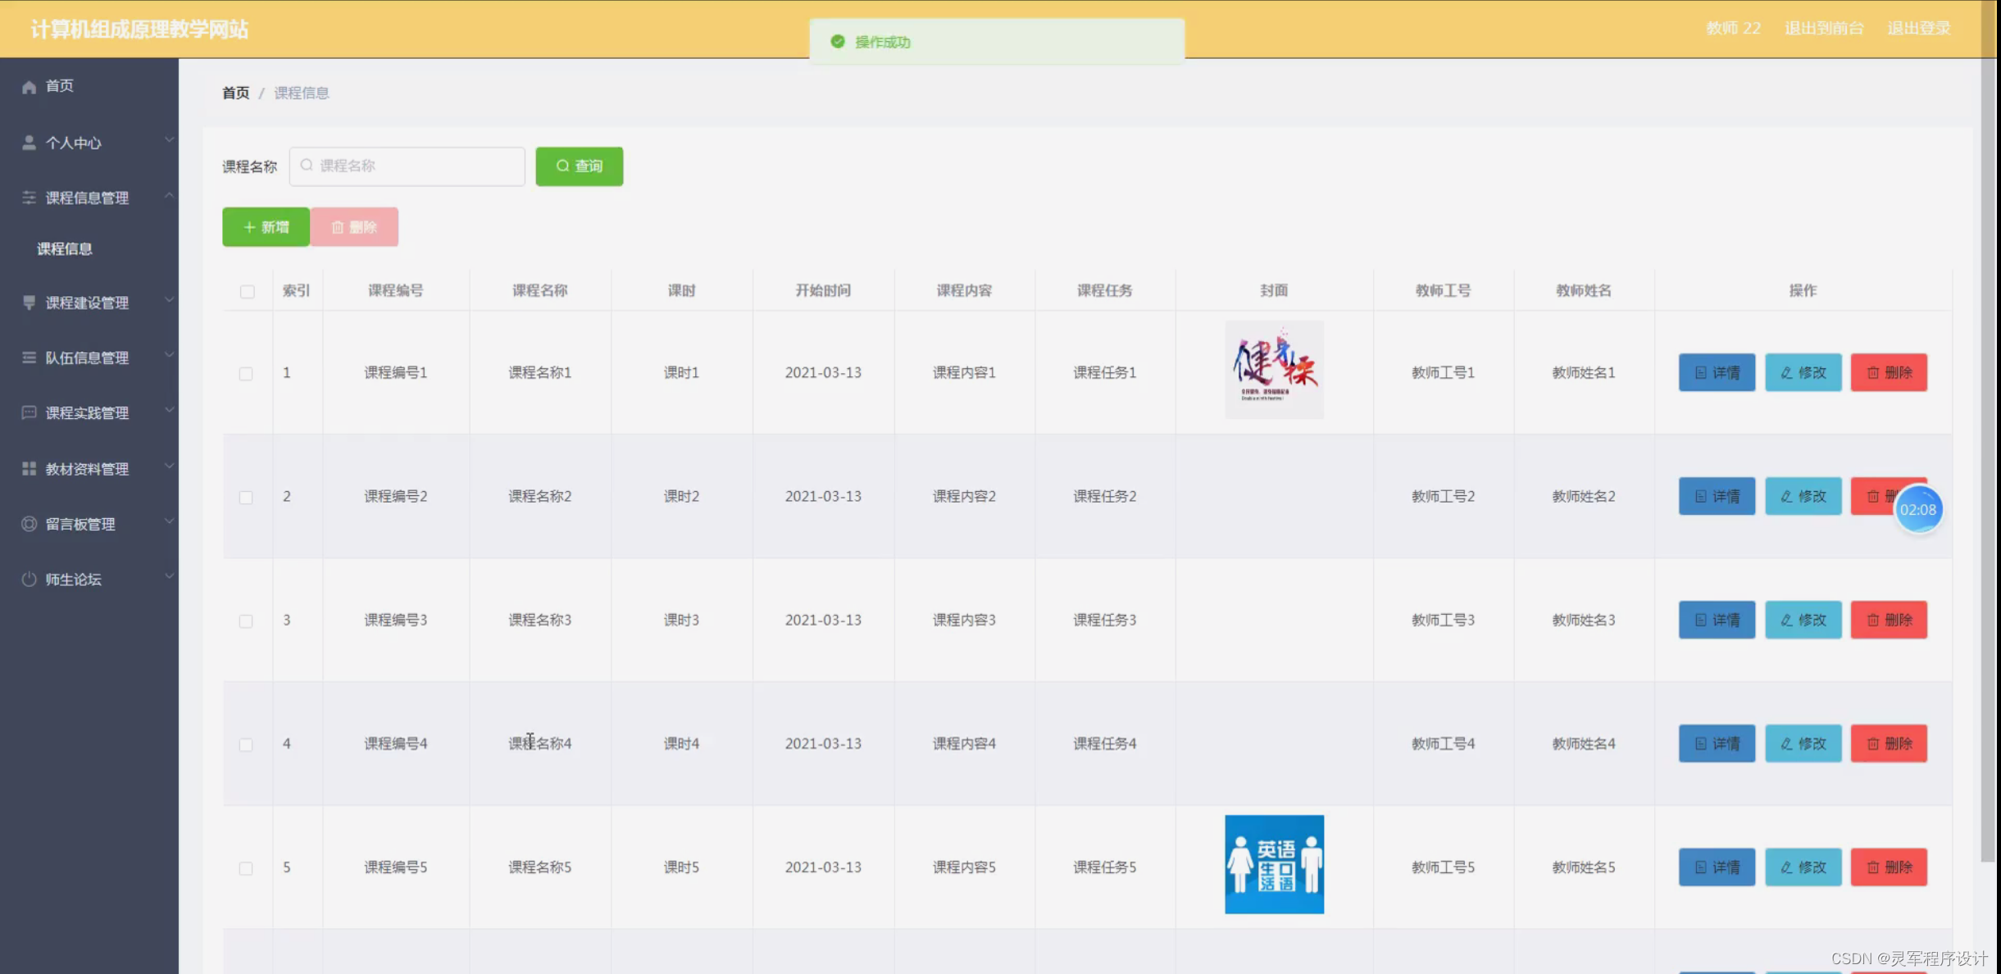Click the 队伍信息管理 list icon
The image size is (2001, 974).
pyautogui.click(x=30, y=357)
